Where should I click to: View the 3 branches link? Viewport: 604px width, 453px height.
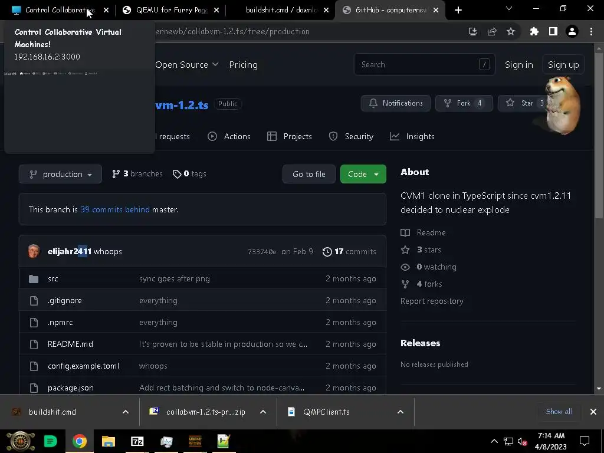137,174
